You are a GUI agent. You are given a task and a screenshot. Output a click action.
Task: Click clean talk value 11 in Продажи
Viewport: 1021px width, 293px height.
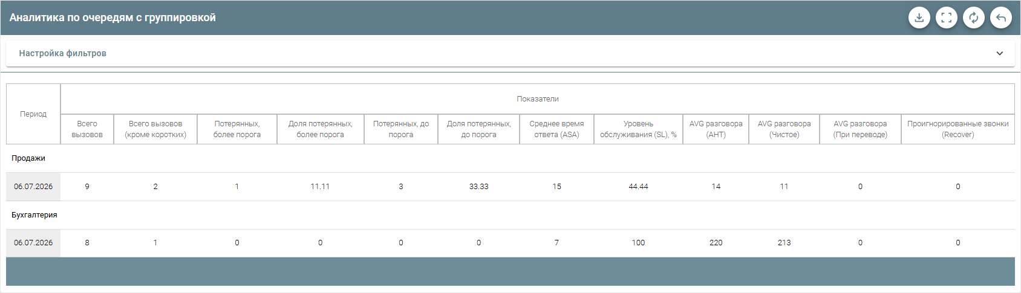tap(784, 187)
